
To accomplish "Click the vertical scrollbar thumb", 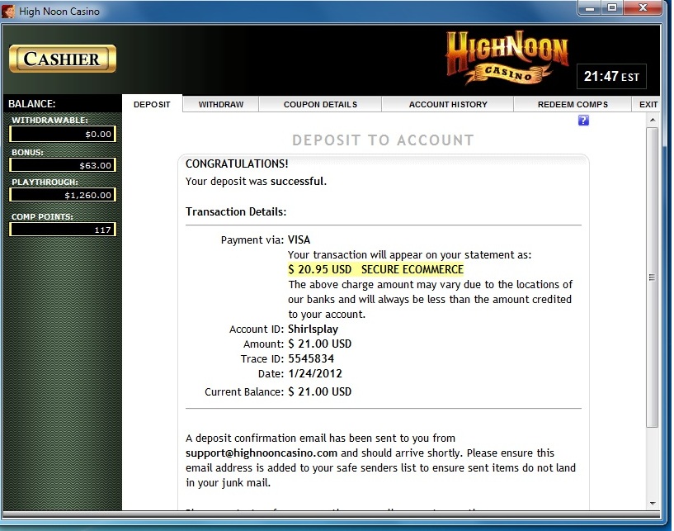I will [x=652, y=277].
